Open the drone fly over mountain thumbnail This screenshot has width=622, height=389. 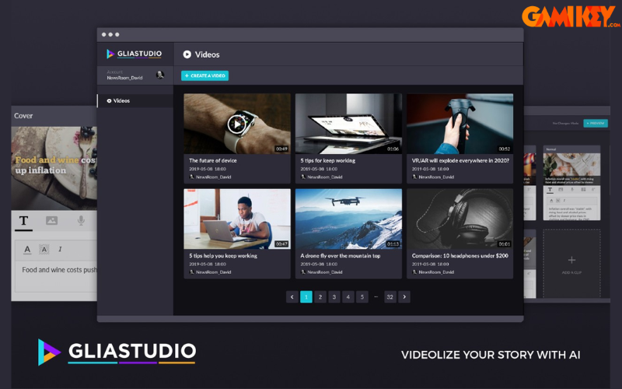[348, 219]
